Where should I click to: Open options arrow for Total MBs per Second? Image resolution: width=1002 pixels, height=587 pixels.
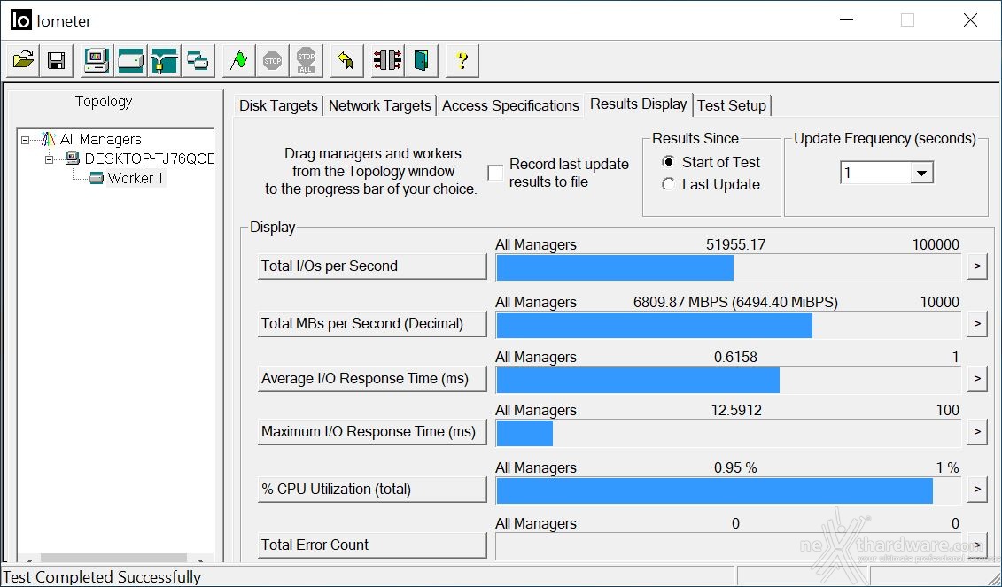[977, 324]
